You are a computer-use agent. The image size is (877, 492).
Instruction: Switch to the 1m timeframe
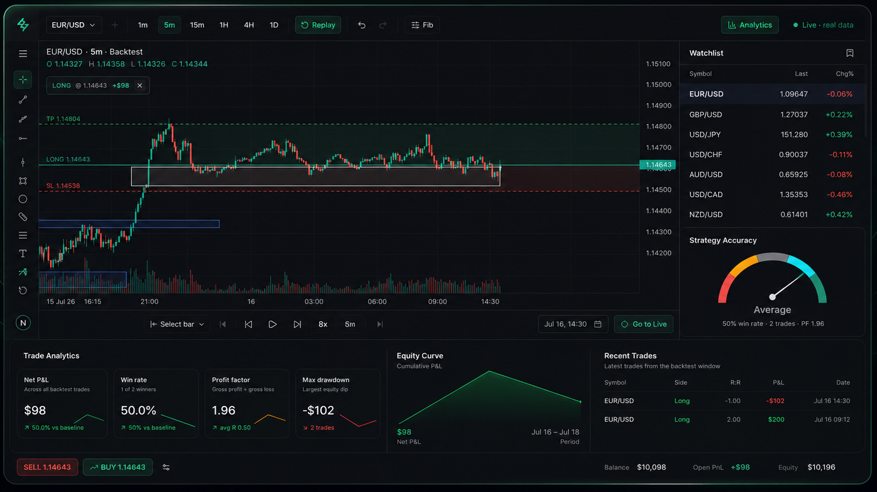tap(143, 25)
